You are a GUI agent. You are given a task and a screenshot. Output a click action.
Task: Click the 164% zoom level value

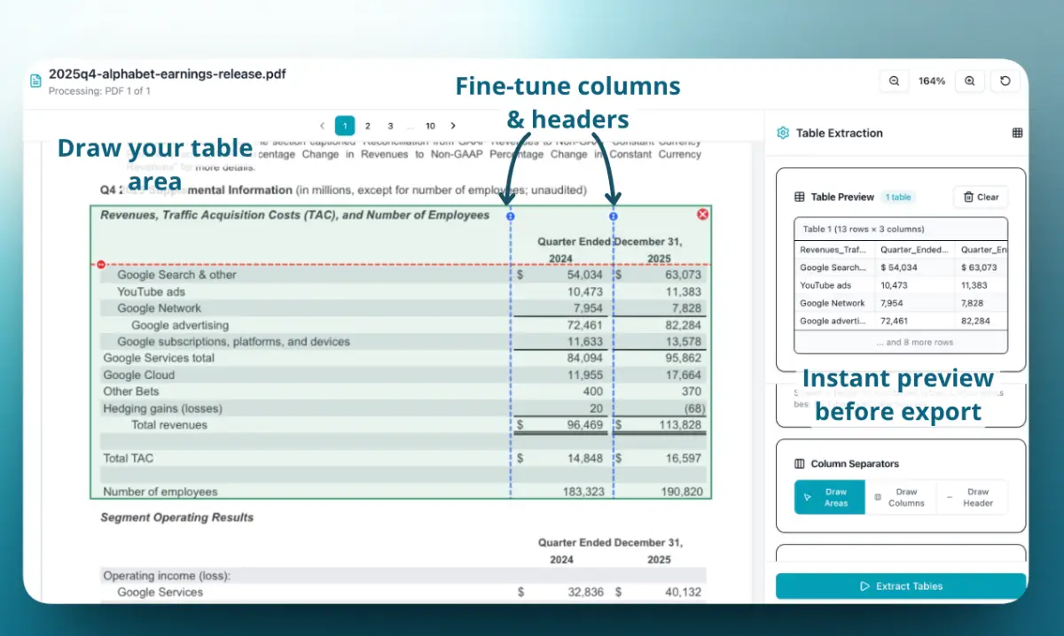(x=932, y=81)
